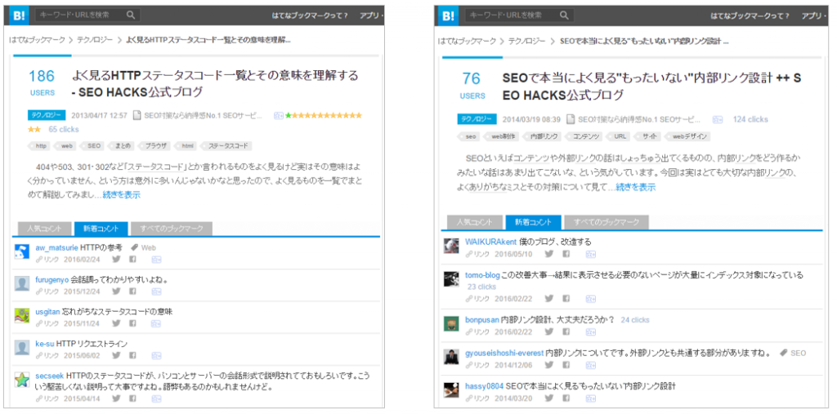The height and width of the screenshot is (414, 837).
Task: Click the search magnifier in the left window
Action: [132, 15]
